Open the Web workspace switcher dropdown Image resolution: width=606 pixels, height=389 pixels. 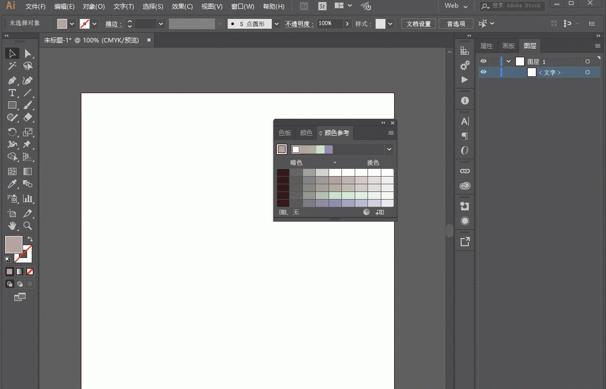tap(456, 6)
